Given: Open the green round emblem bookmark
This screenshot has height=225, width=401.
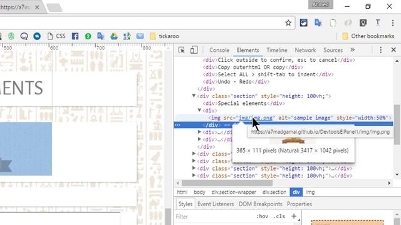Looking at the screenshot, I should point(11,36).
